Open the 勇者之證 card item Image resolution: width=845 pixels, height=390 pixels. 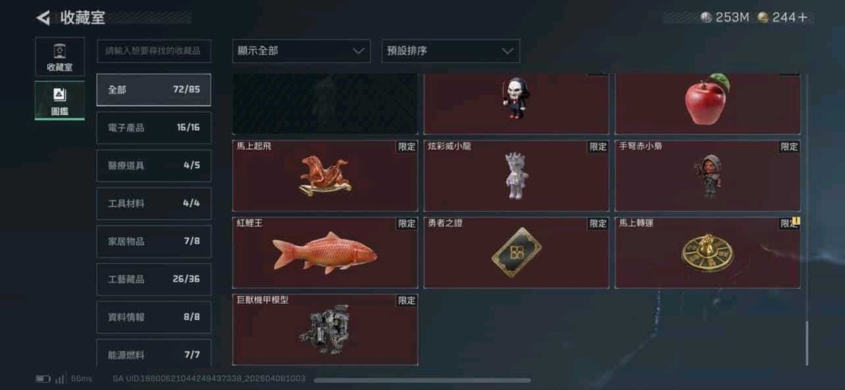[x=517, y=253]
